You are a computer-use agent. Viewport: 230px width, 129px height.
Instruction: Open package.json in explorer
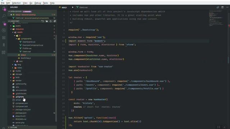[21, 113]
